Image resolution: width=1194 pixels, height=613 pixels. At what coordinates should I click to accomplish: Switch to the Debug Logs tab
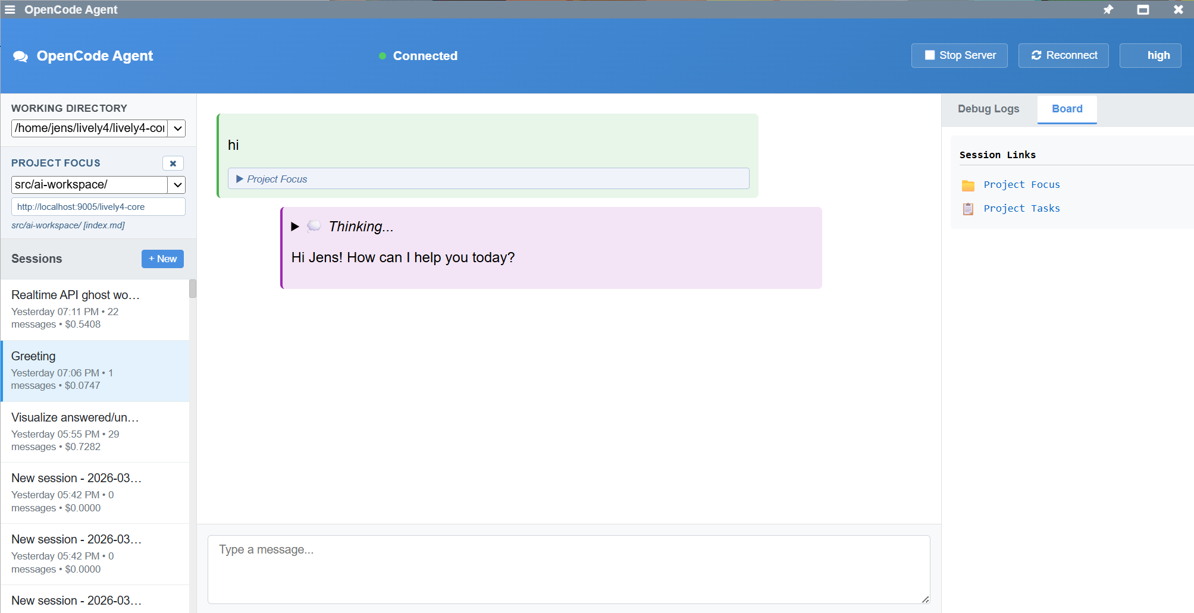coord(988,109)
